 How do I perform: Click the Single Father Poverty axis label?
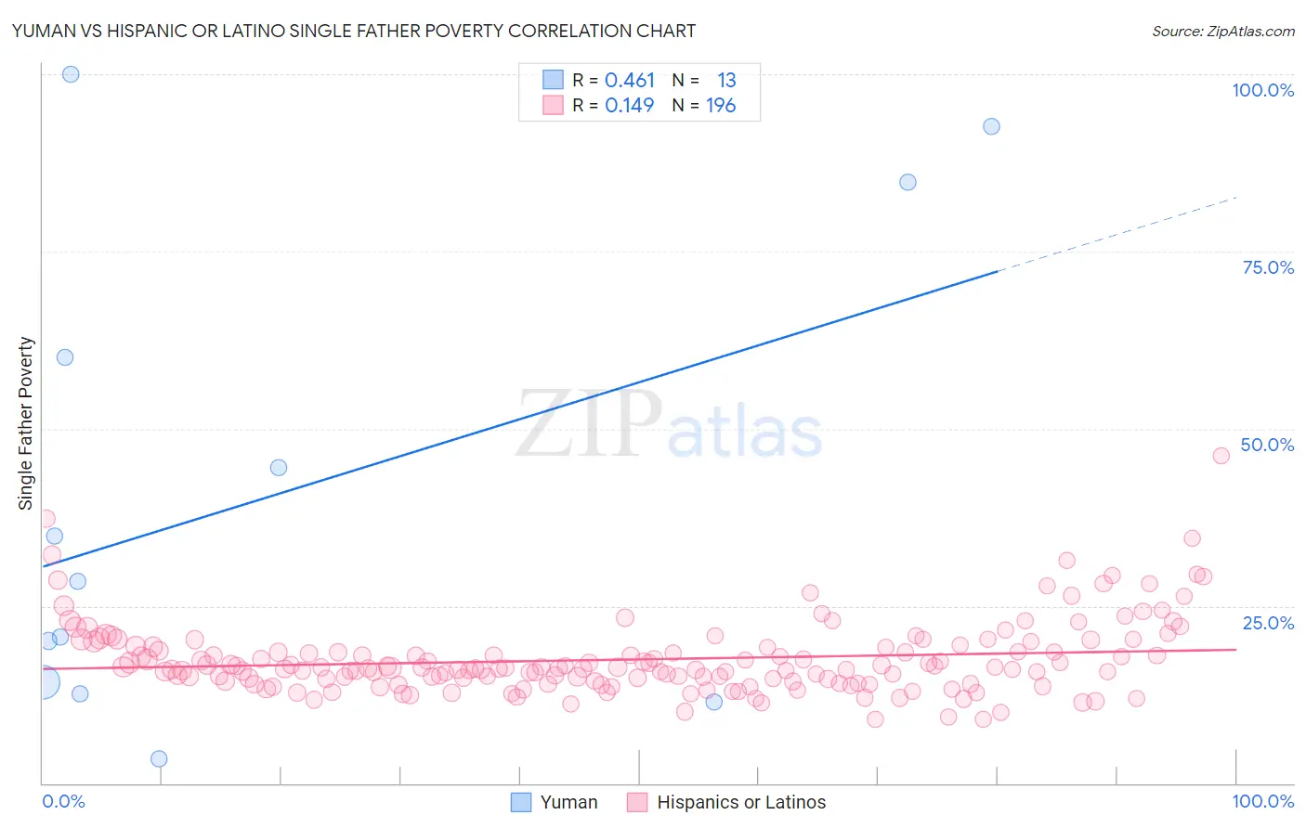coord(26,422)
